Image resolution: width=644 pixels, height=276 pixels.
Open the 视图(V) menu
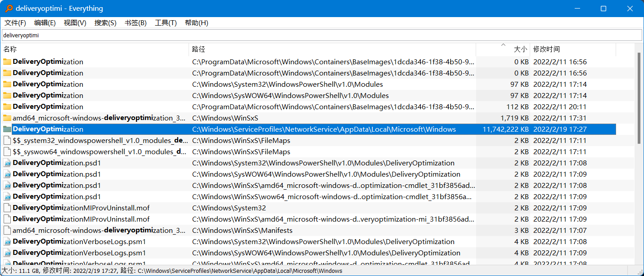pos(75,22)
